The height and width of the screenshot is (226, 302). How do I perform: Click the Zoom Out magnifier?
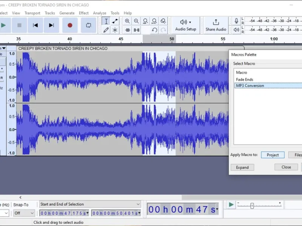pos(136,21)
